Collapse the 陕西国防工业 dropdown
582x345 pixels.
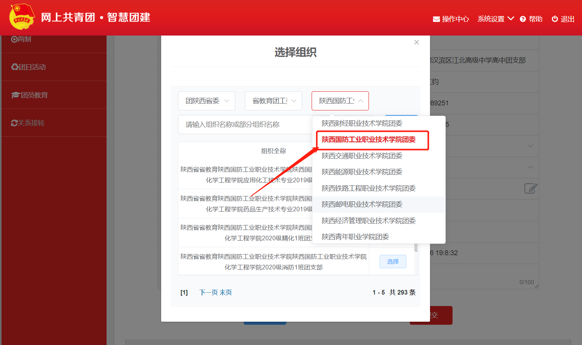340,101
